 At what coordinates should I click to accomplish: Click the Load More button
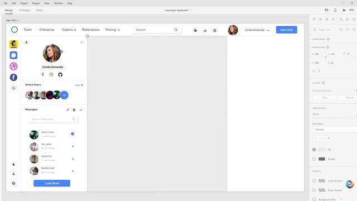pos(52,183)
